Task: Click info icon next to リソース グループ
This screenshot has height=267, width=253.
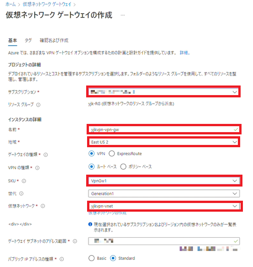Action: (x=38, y=105)
